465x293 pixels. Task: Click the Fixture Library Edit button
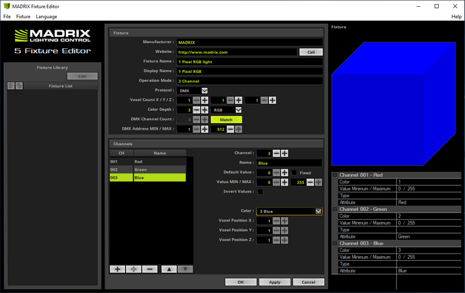coord(82,76)
